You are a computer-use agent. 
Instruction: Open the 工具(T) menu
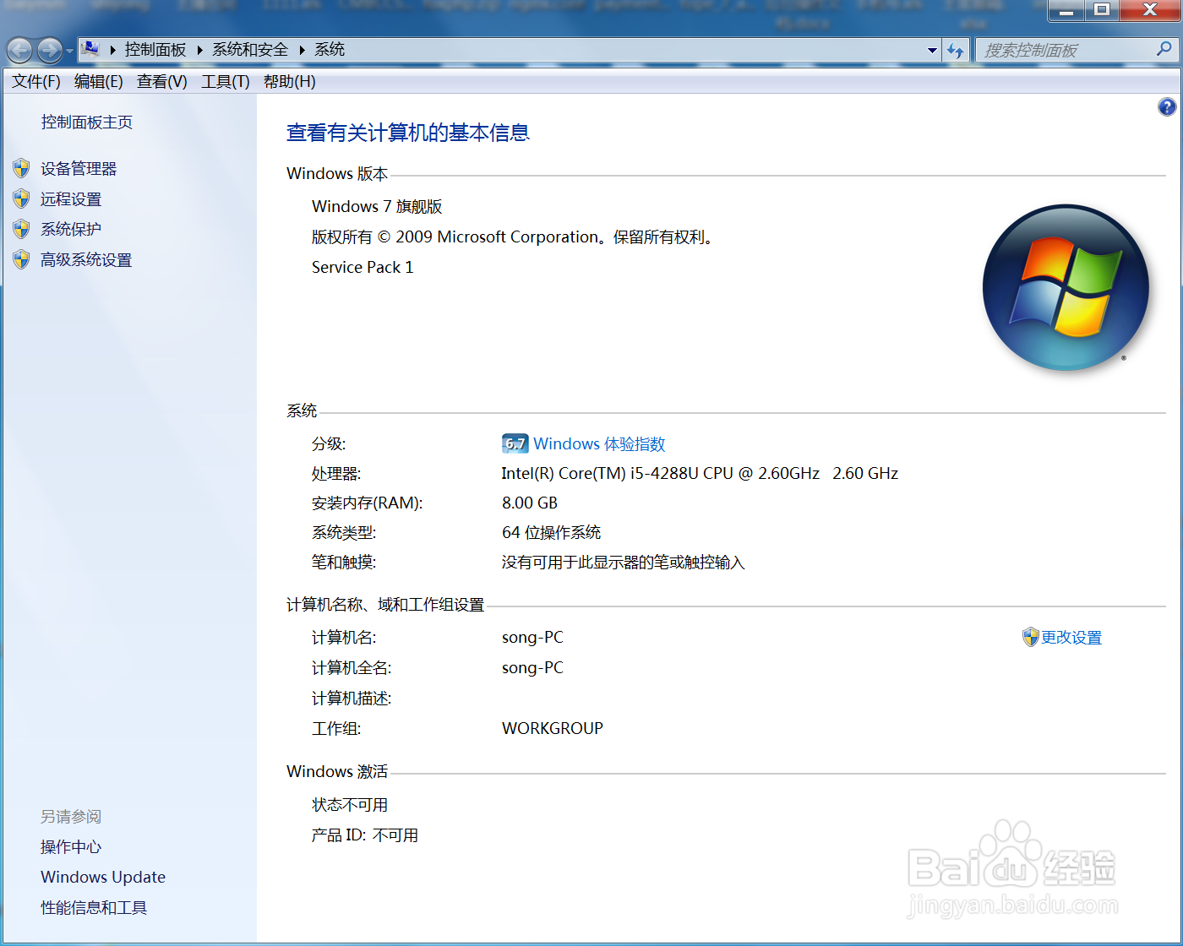click(224, 81)
